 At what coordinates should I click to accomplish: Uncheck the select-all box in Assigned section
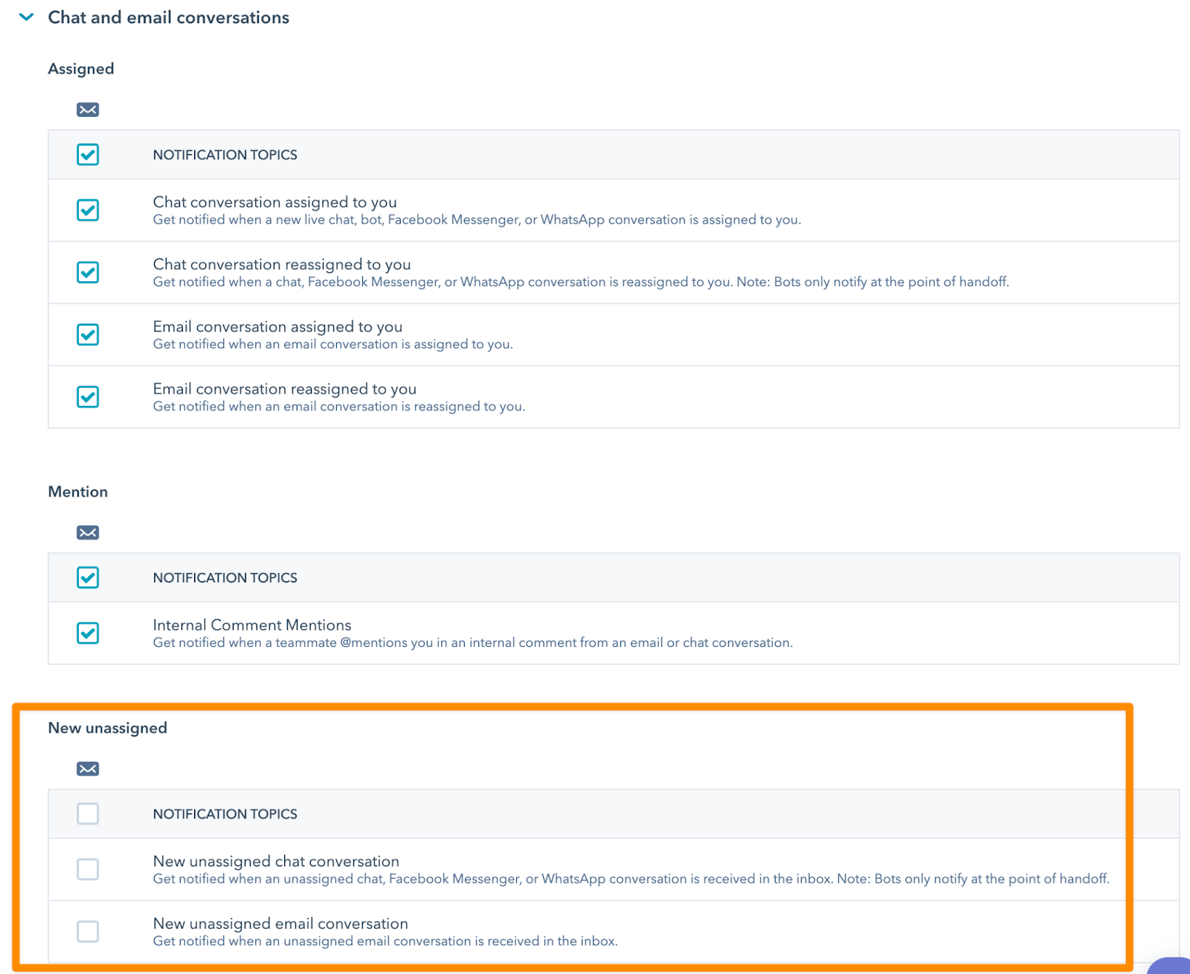click(x=87, y=154)
